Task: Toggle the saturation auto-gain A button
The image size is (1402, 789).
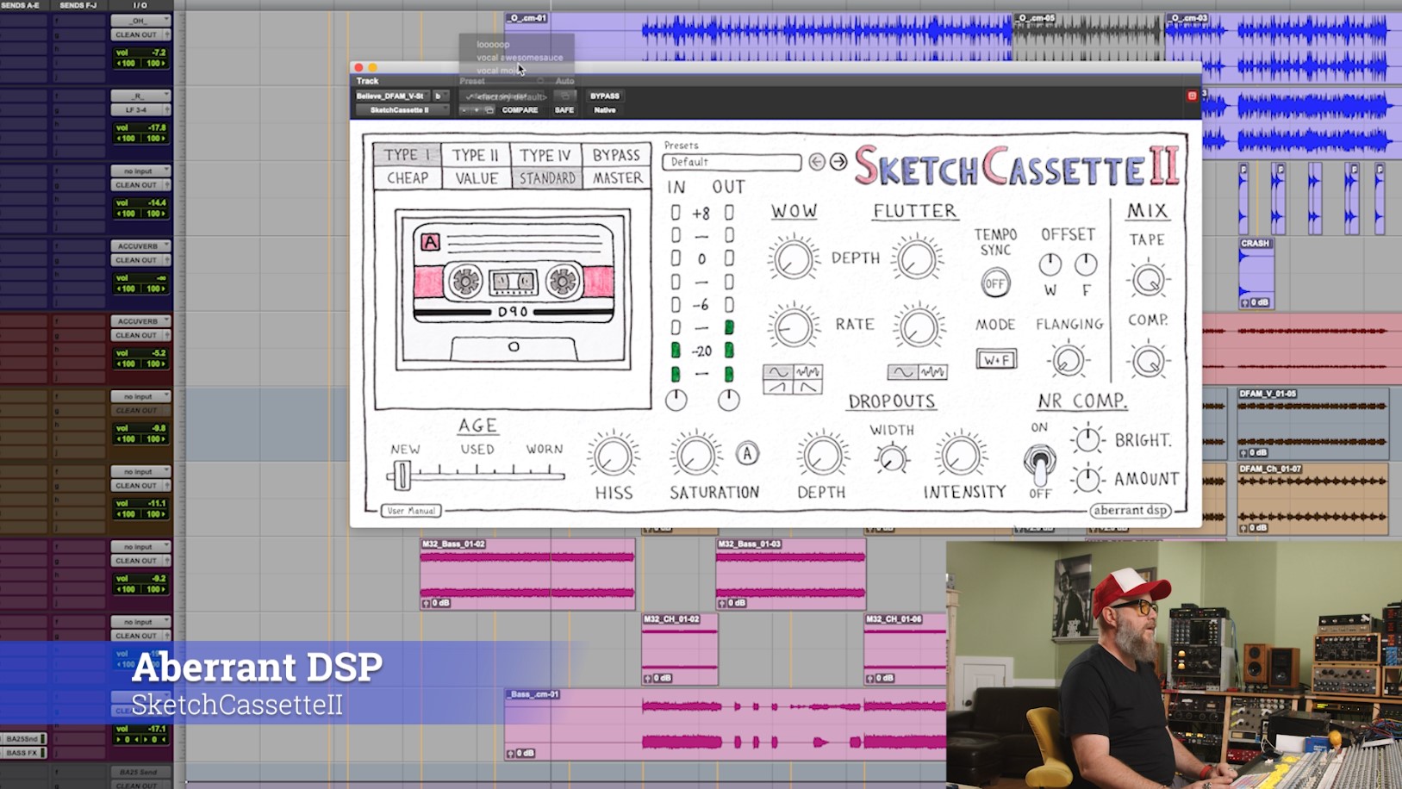Action: [x=747, y=453]
